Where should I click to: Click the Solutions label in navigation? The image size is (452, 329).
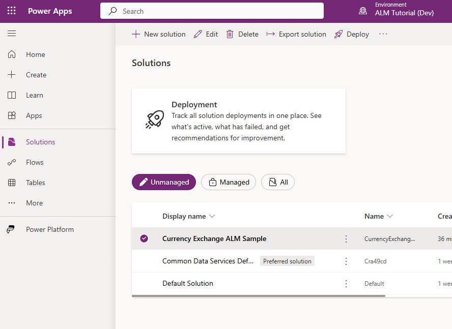40,142
